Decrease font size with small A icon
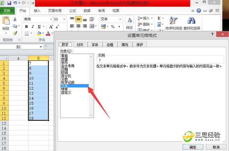 (57, 27)
